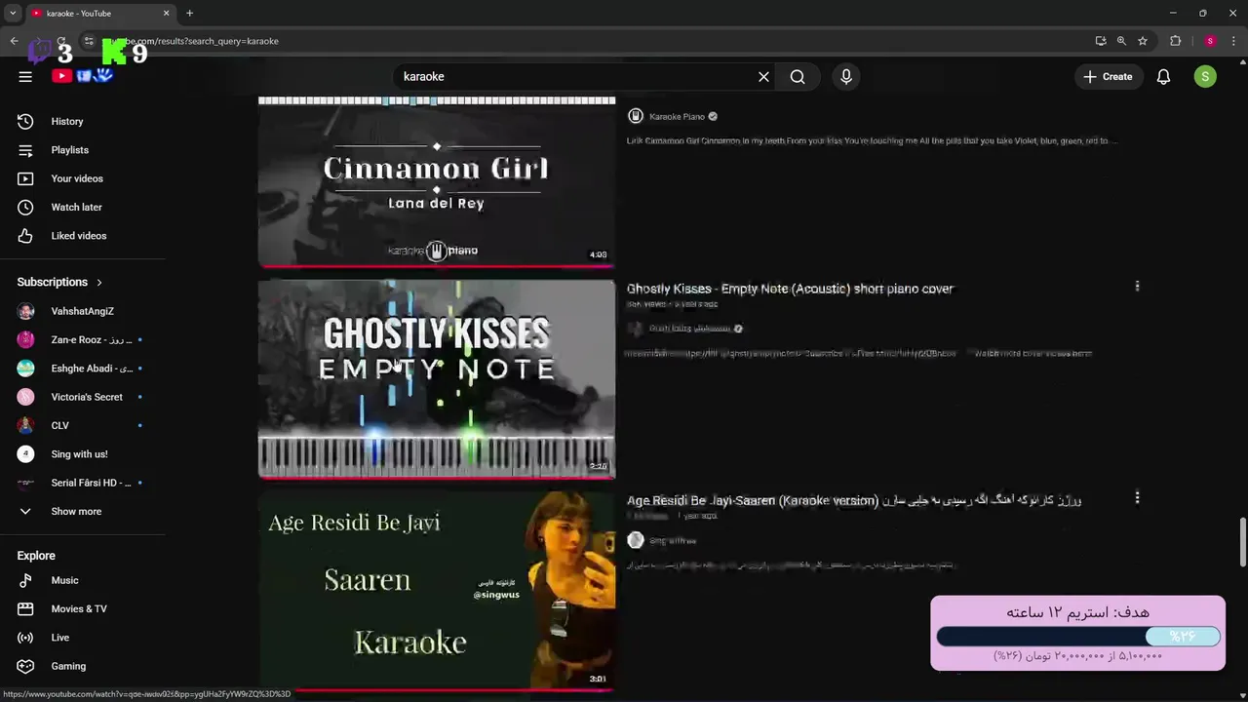Click the 12-hour stream goal progress bar

1078,636
